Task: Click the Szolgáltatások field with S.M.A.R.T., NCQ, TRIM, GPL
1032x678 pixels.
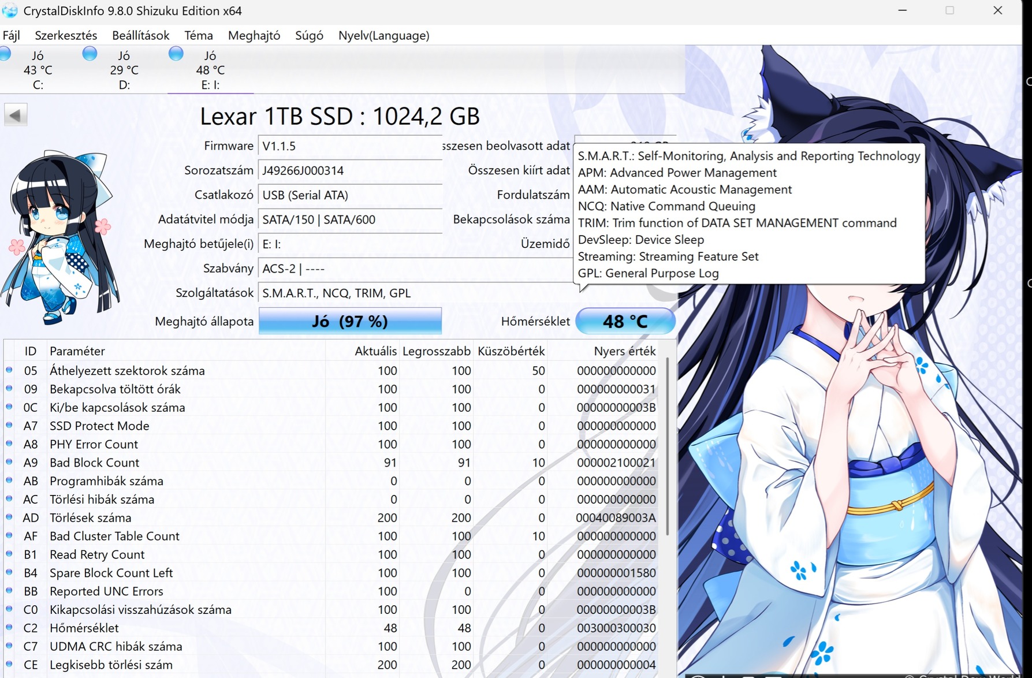Action: coord(415,293)
